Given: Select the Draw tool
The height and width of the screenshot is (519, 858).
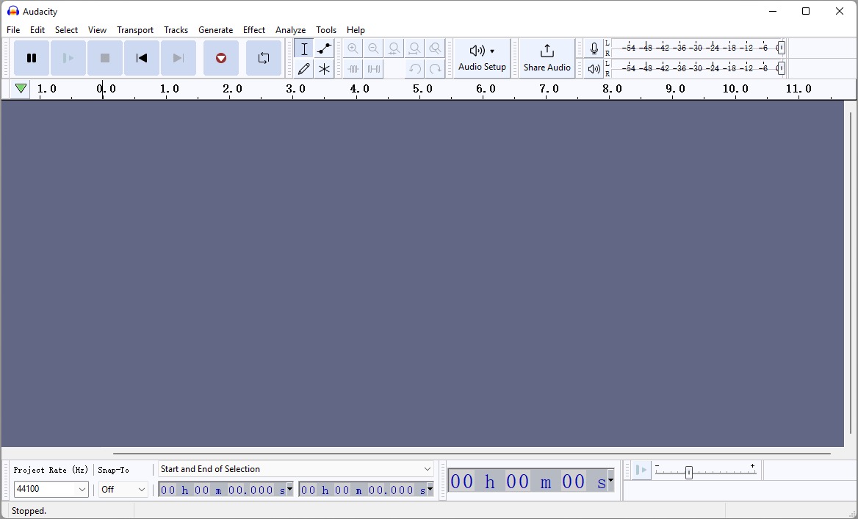Looking at the screenshot, I should point(303,68).
